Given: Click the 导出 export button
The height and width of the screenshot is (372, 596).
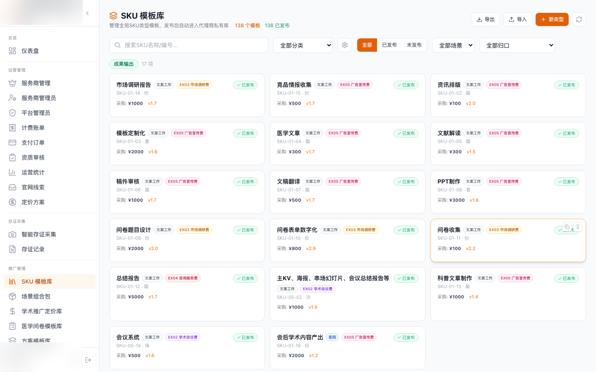Looking at the screenshot, I should (x=485, y=19).
